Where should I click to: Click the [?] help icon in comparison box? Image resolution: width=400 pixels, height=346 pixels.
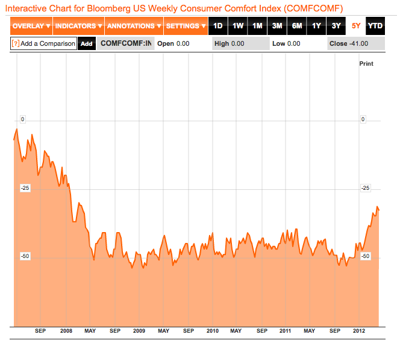click(x=16, y=43)
